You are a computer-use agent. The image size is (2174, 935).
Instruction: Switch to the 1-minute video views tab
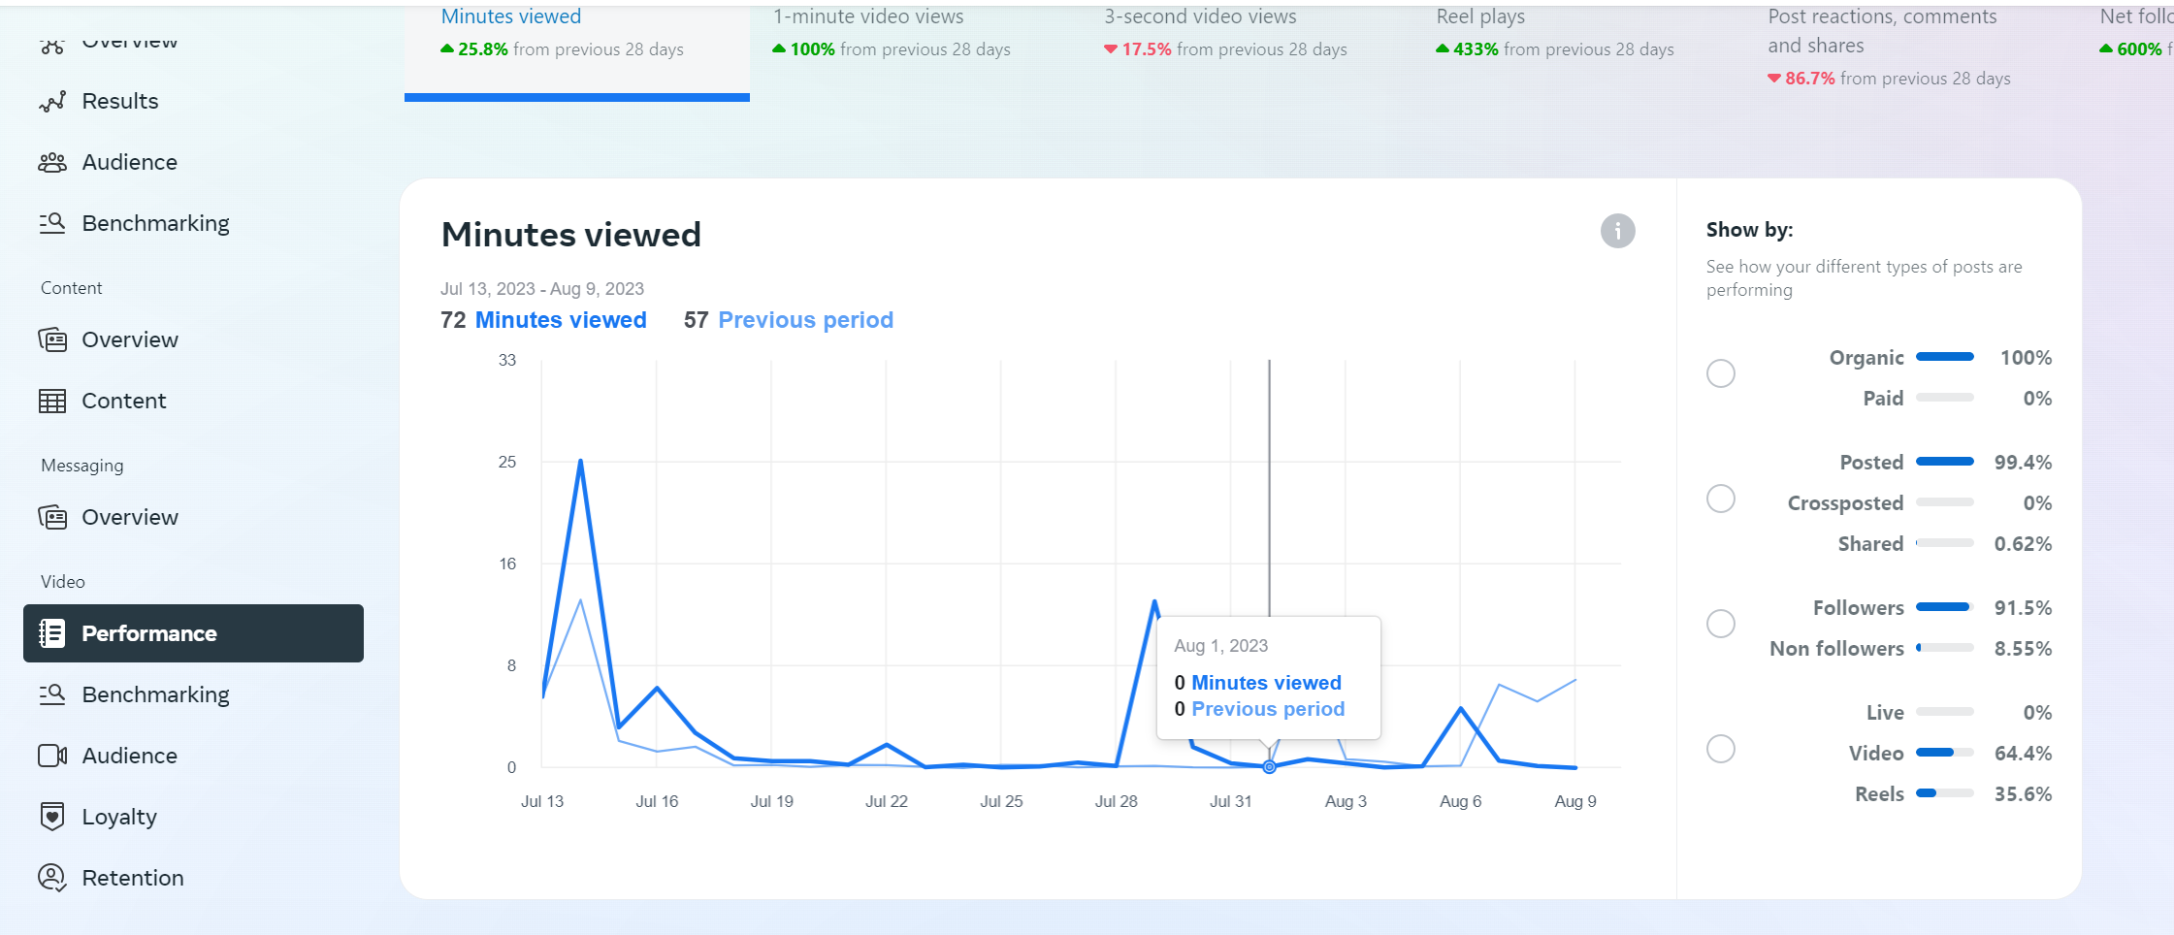[x=891, y=33]
